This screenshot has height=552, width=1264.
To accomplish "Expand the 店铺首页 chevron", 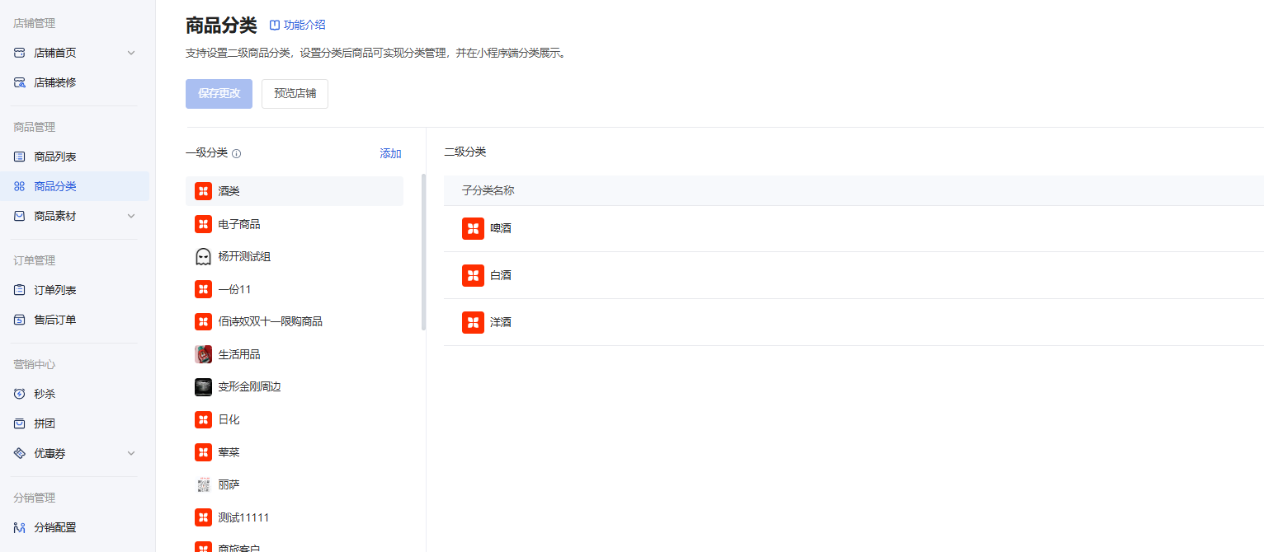I will point(131,53).
